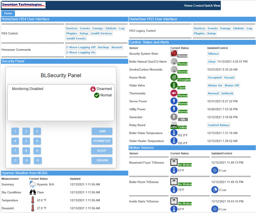Click the Boiler Room 2 Lux light icon
256x213 pixels.
(215, 190)
